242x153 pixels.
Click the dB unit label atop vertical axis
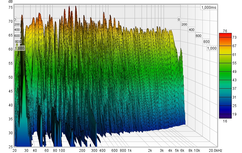coord(11,2)
